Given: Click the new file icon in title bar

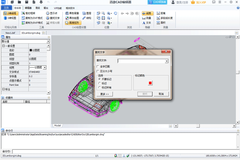Looking at the screenshot, I should (12, 2).
